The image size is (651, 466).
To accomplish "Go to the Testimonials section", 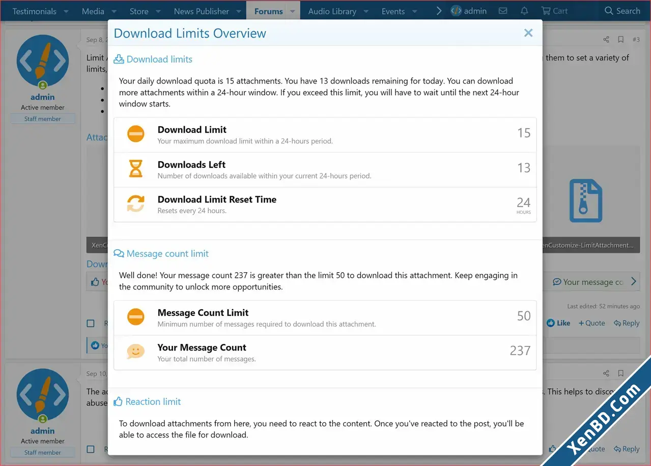I will [34, 11].
